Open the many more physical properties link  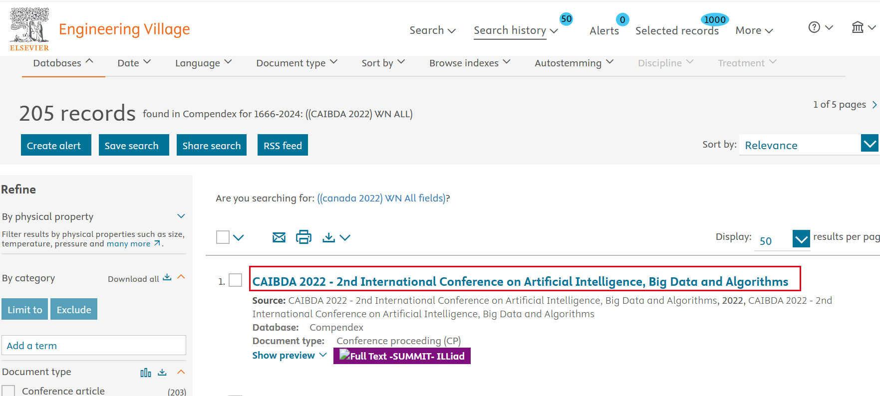click(133, 243)
